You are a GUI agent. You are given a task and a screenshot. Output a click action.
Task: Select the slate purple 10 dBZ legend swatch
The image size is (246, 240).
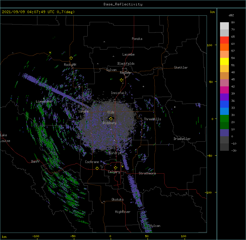pyautogui.click(x=224, y=133)
